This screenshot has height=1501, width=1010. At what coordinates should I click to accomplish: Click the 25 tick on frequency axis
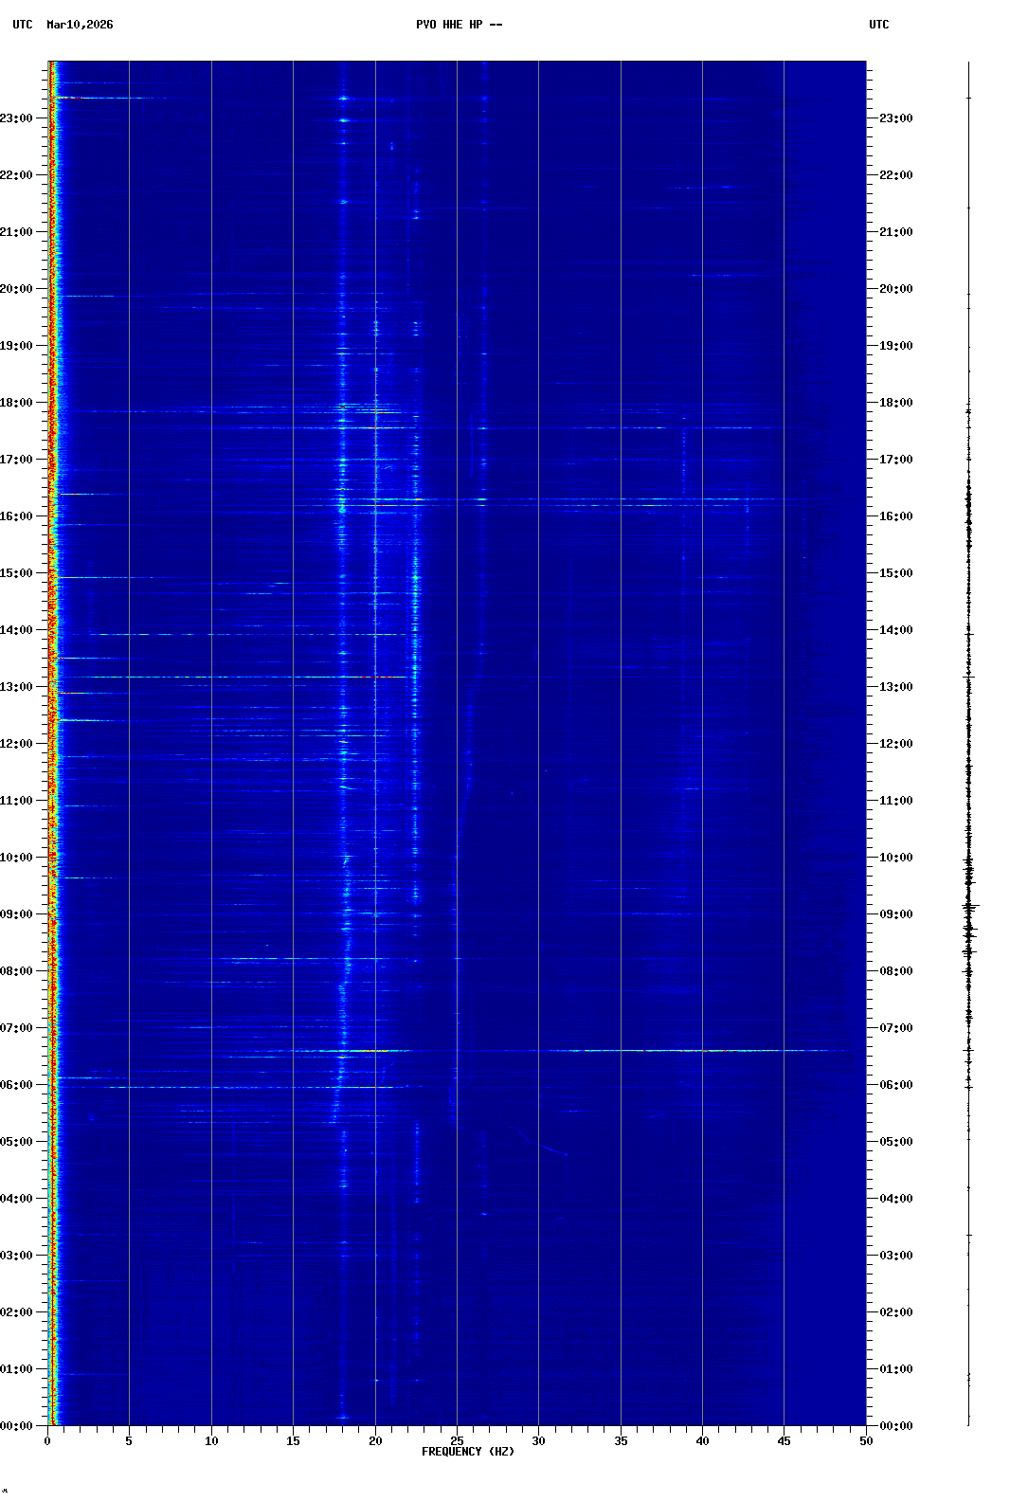[457, 1440]
